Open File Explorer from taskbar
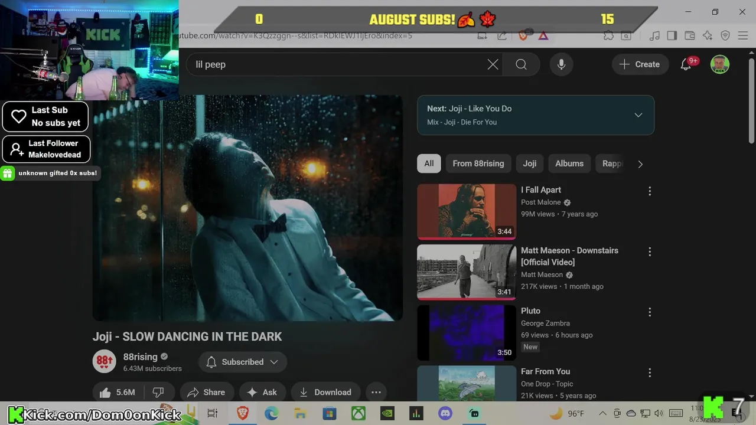The width and height of the screenshot is (756, 425). coord(300,413)
